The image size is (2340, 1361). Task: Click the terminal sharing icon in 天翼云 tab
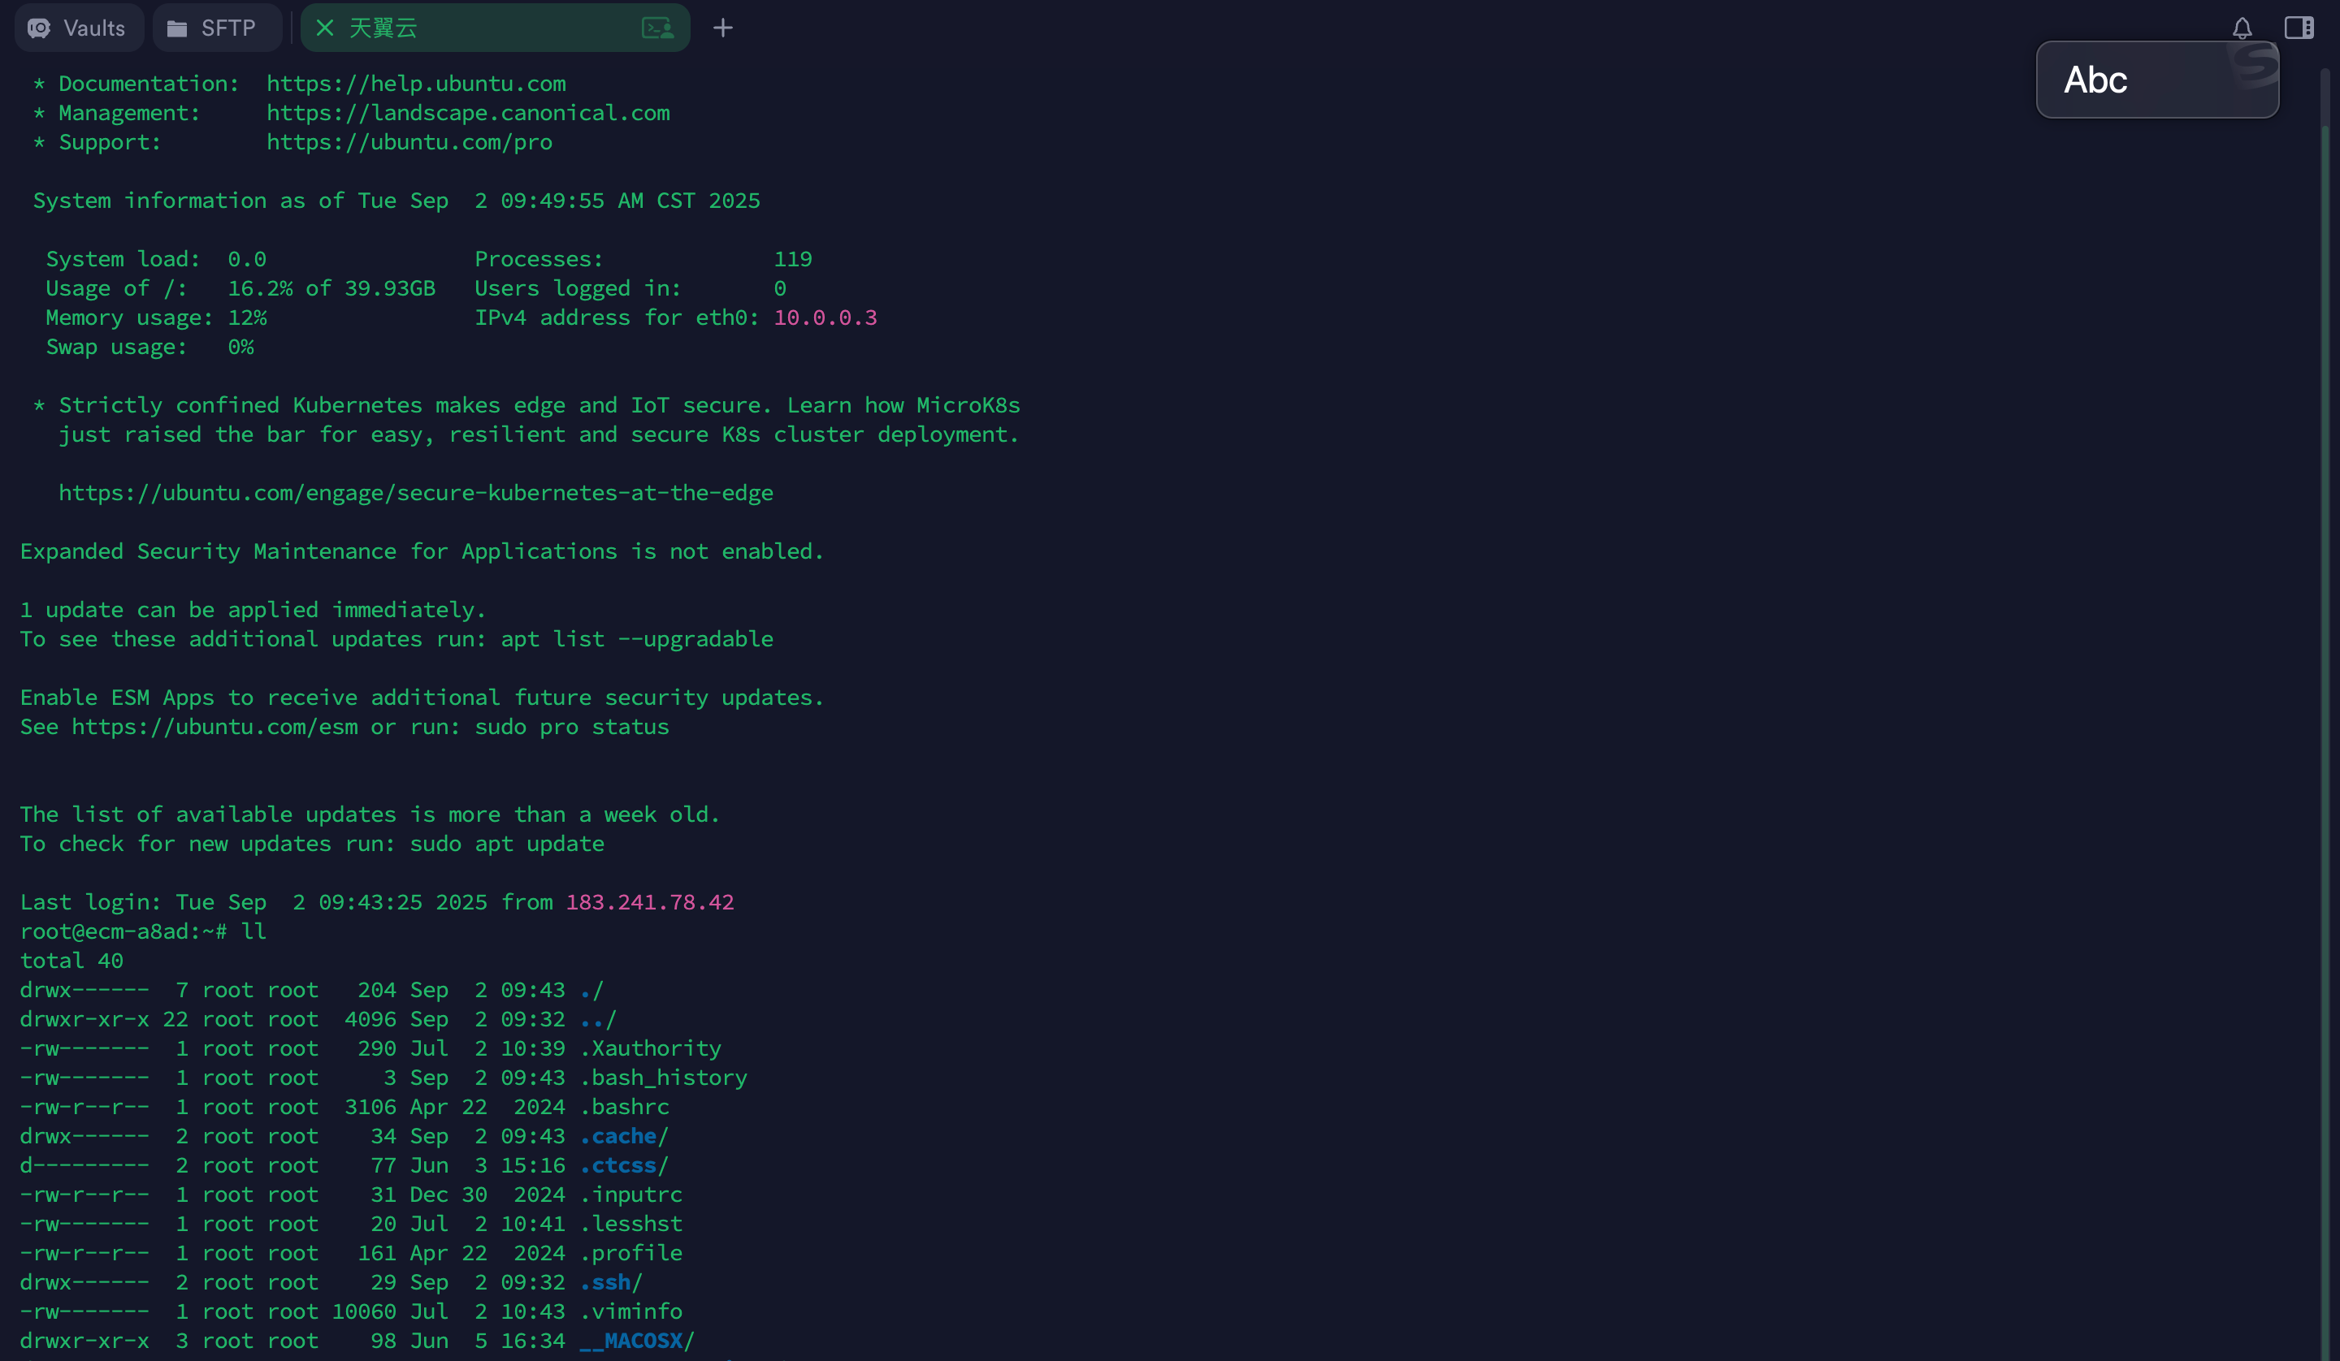pos(657,28)
